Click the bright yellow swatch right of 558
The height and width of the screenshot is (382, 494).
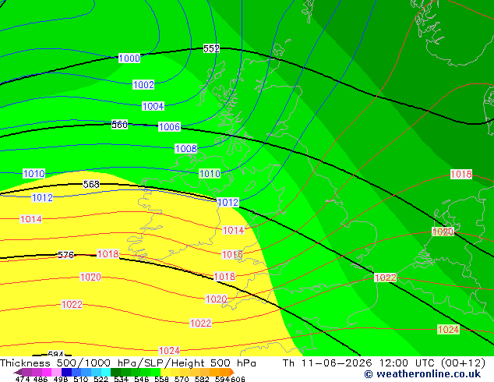165,372
